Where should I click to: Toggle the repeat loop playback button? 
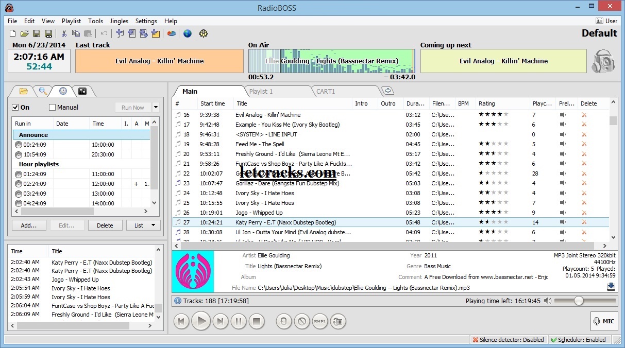284,322
